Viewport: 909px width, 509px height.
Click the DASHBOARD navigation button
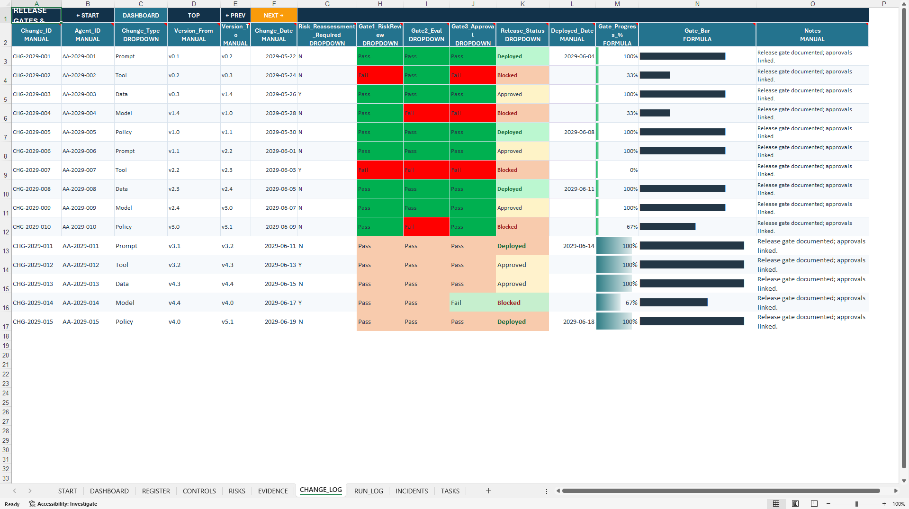coord(141,16)
